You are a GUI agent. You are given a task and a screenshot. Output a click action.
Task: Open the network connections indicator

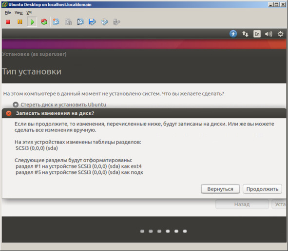tap(245, 34)
